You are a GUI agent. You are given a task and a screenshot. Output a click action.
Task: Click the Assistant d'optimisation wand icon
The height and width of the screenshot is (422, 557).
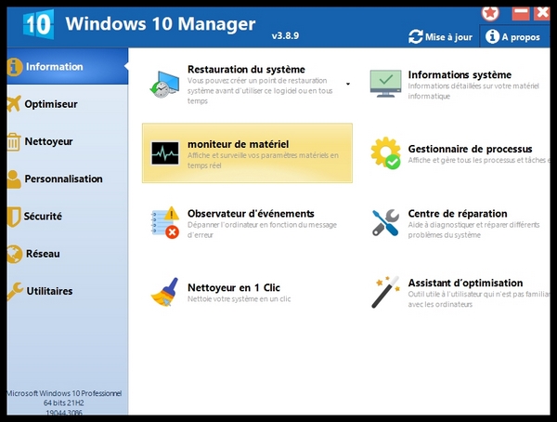pyautogui.click(x=385, y=291)
